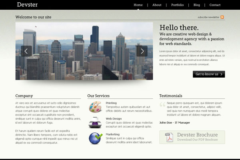Go to the About page
This screenshot has height=160, width=240.
[x=157, y=5]
